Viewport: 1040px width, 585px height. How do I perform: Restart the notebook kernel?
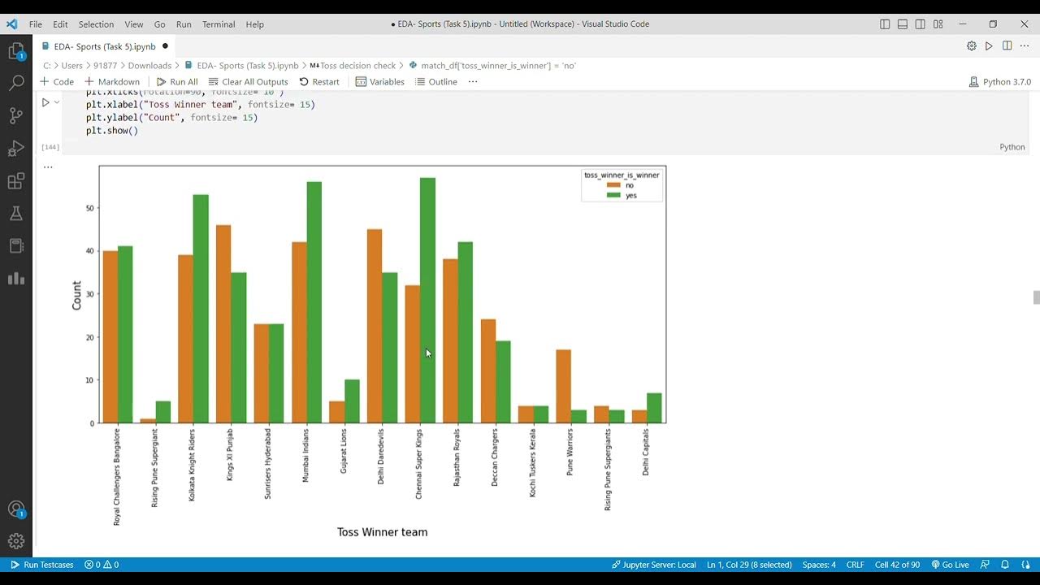point(319,81)
